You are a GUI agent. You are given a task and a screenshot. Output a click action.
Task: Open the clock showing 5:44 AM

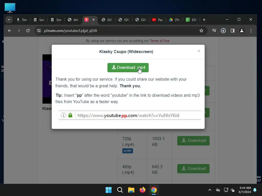[x=245, y=190]
